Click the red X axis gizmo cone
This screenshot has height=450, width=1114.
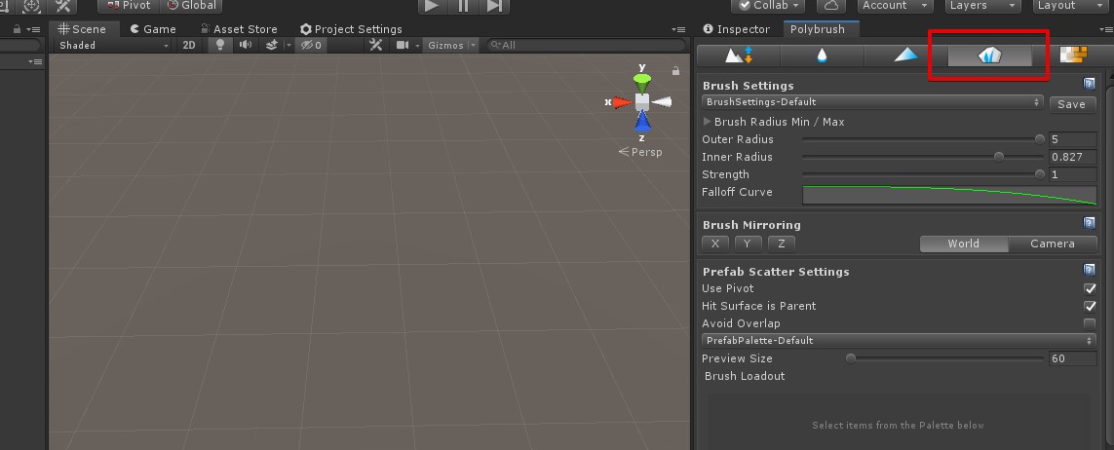(623, 102)
